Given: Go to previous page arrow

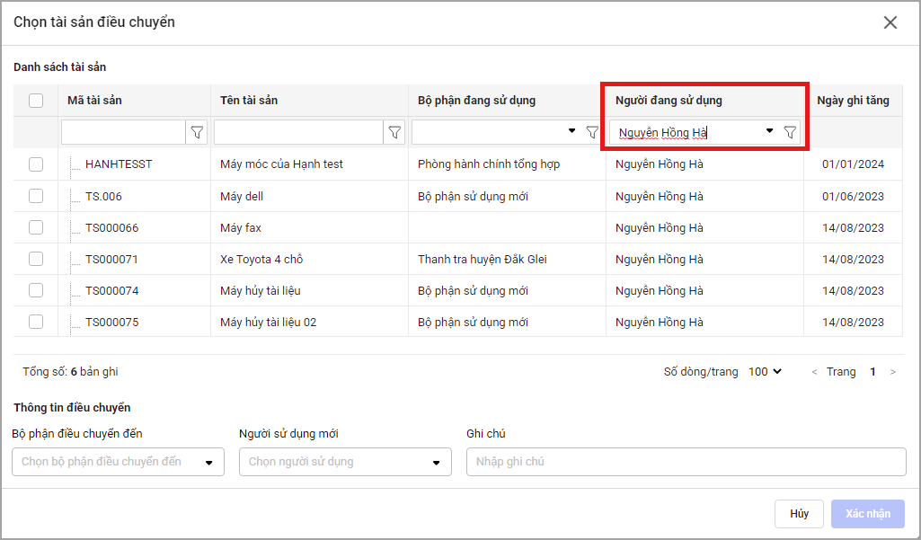Looking at the screenshot, I should click(815, 372).
